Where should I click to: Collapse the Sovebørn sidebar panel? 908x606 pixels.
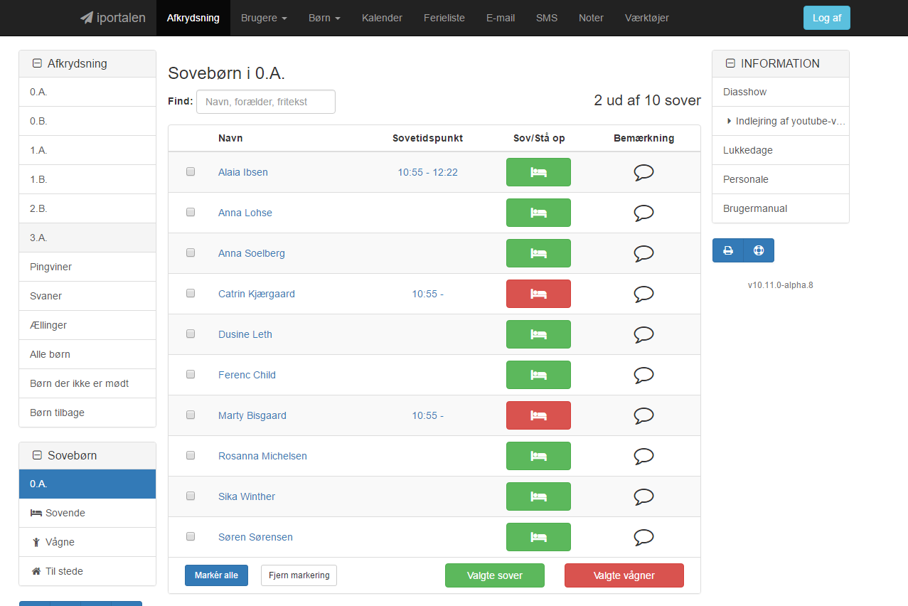click(x=37, y=455)
